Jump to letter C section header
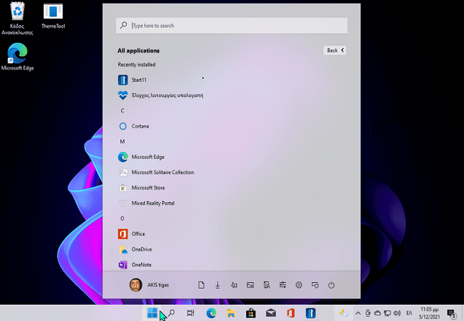The height and width of the screenshot is (321, 464). (122, 110)
